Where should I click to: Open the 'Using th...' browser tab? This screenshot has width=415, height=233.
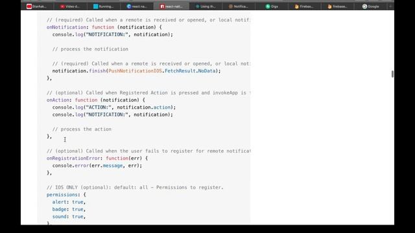(206, 6)
